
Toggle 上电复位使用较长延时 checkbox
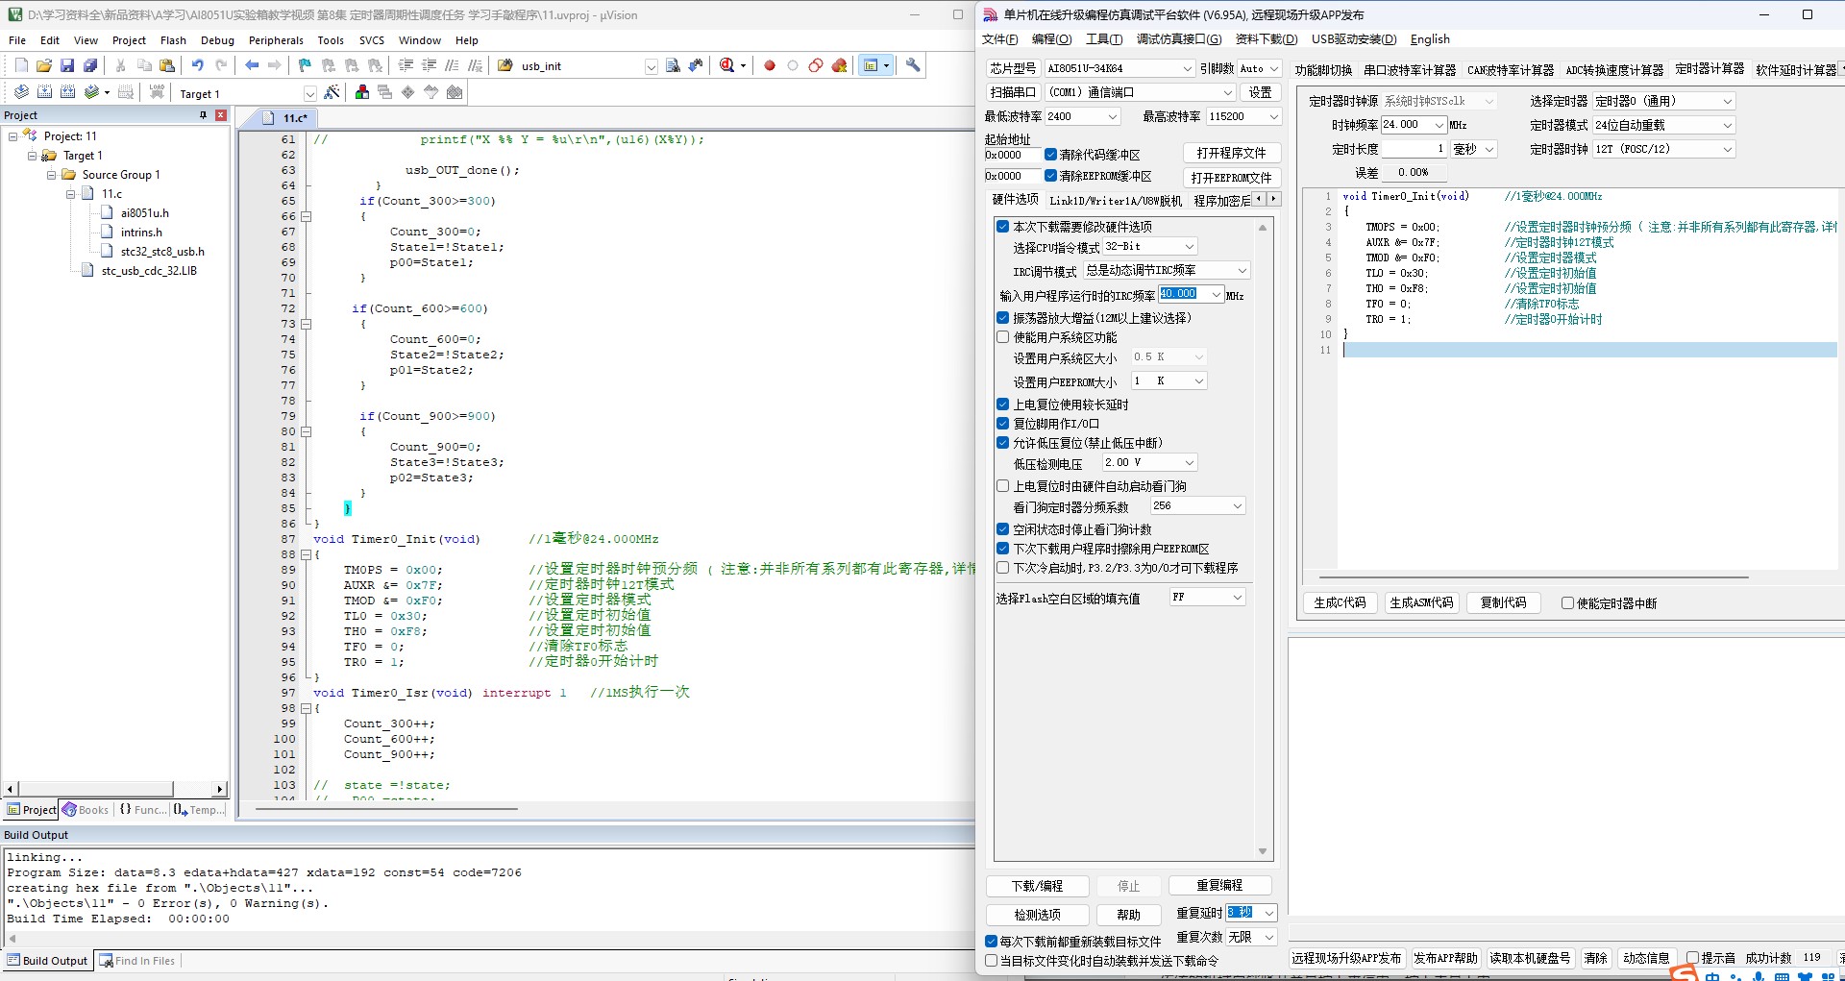point(1003,405)
